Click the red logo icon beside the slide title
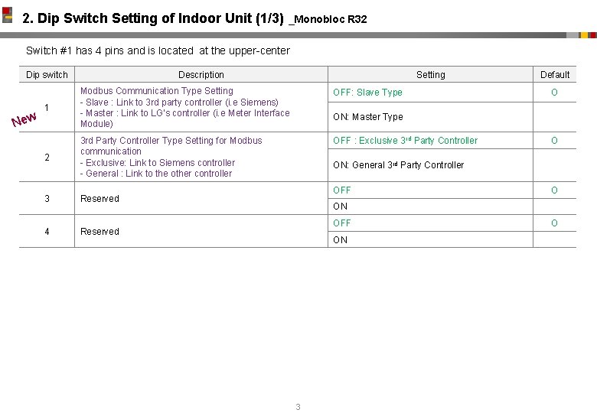The width and height of the screenshot is (597, 413). [8, 15]
